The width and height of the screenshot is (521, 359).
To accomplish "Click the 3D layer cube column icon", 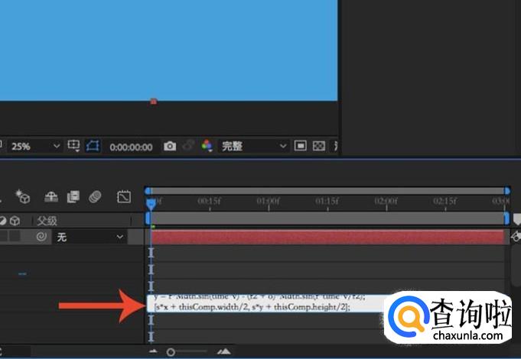I will (15, 221).
